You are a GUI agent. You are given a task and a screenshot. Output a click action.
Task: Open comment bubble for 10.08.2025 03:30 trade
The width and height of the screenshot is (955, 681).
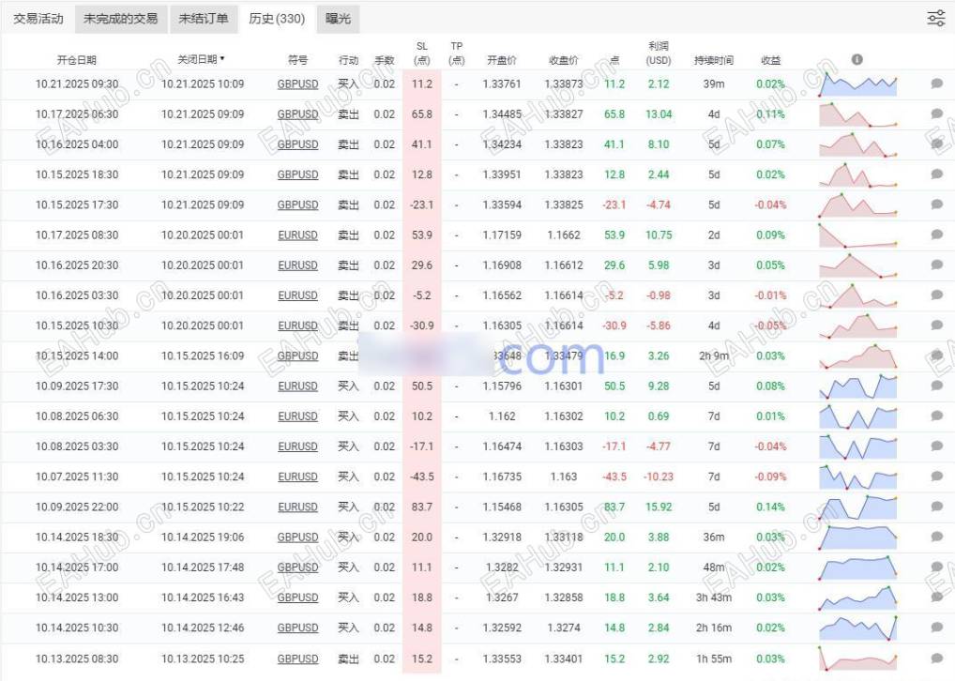pyautogui.click(x=937, y=446)
